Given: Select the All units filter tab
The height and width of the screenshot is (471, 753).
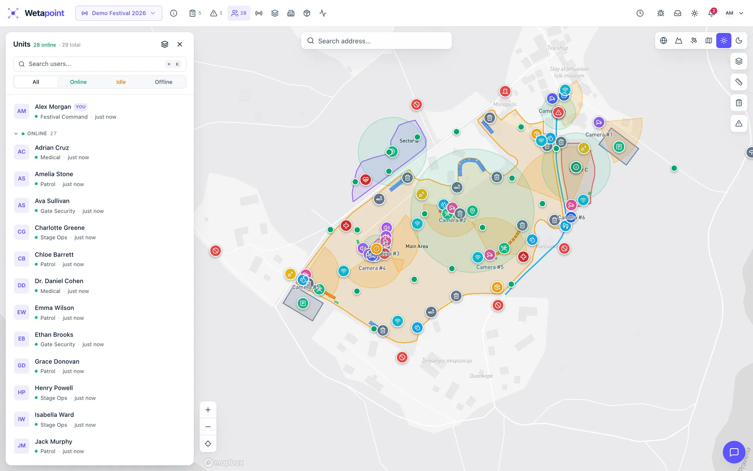Looking at the screenshot, I should 36,82.
